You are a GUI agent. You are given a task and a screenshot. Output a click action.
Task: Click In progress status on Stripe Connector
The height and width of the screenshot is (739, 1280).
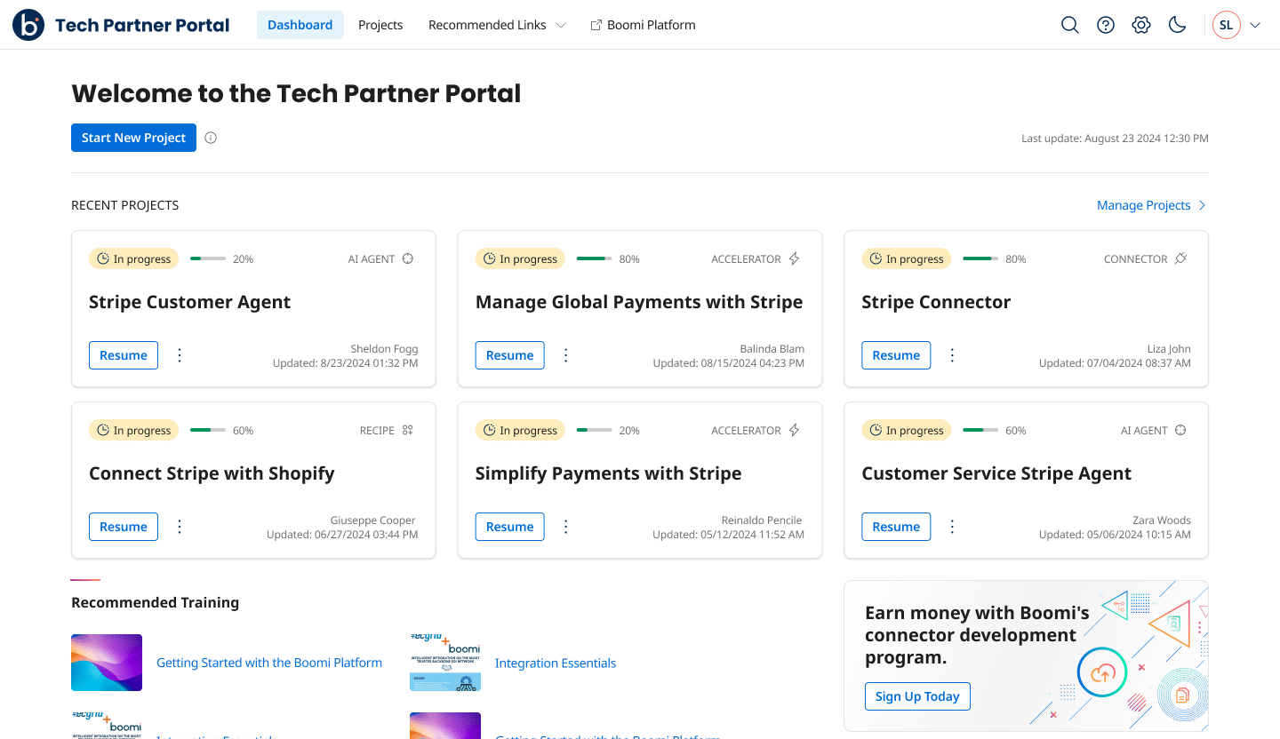907,259
